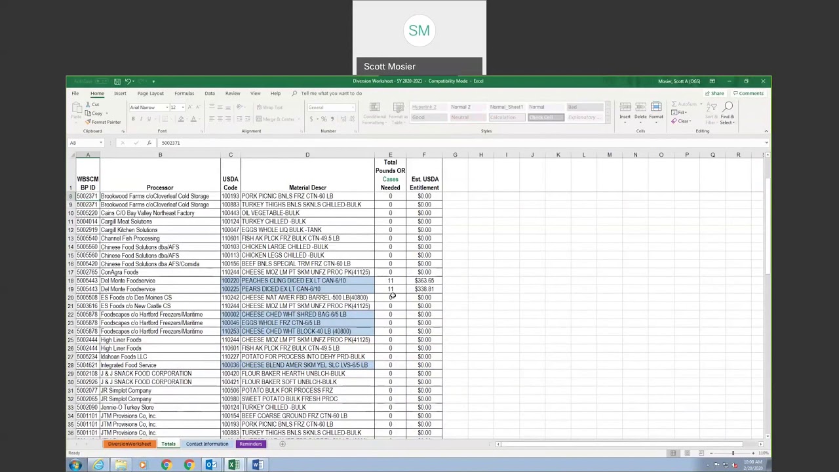Image resolution: width=839 pixels, height=472 pixels.
Task: Switch to the Contact Information sheet
Action: tap(207, 444)
